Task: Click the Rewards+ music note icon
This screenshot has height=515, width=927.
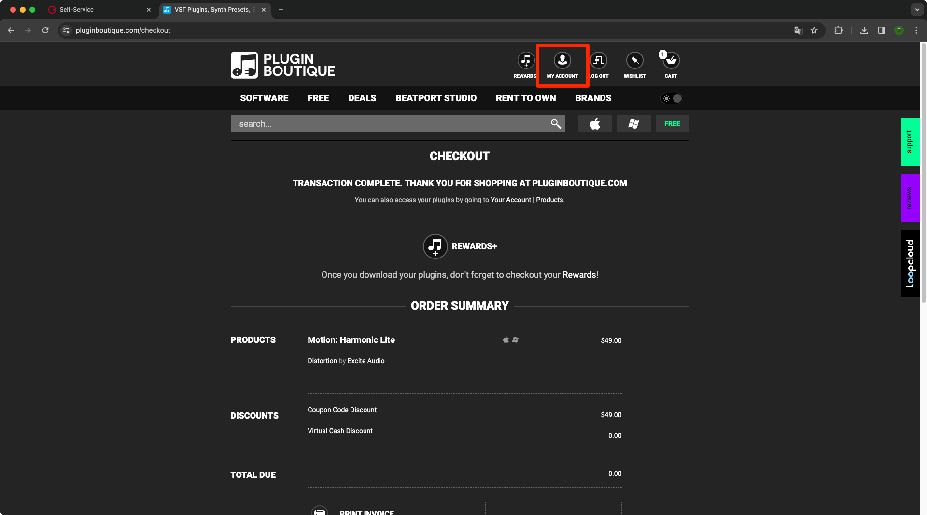Action: pyautogui.click(x=435, y=246)
